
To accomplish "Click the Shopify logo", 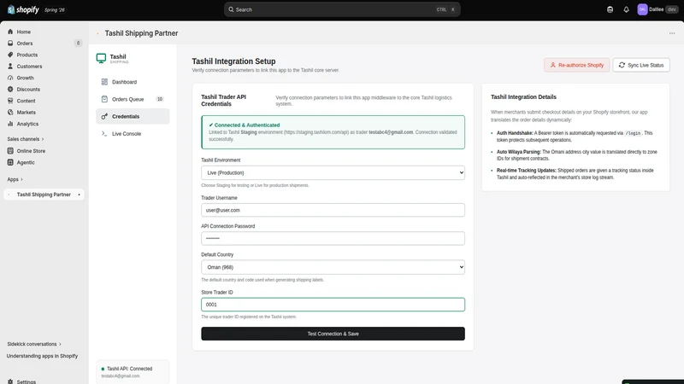I will [23, 9].
